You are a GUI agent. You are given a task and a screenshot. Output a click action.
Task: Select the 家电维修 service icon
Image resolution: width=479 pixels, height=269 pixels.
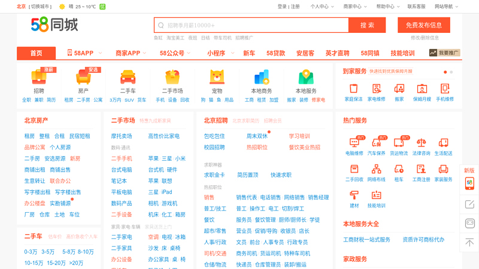377,88
